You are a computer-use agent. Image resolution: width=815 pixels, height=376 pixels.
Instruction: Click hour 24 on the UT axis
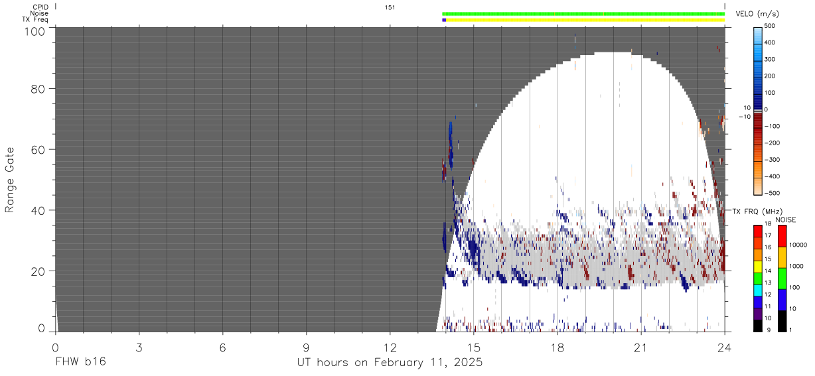click(x=724, y=347)
